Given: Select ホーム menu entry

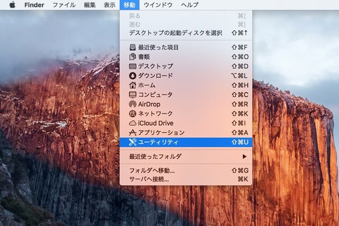Looking at the screenshot, I should point(186,85).
